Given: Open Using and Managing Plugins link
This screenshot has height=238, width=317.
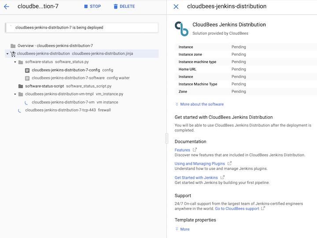Looking at the screenshot, I should tap(200, 164).
